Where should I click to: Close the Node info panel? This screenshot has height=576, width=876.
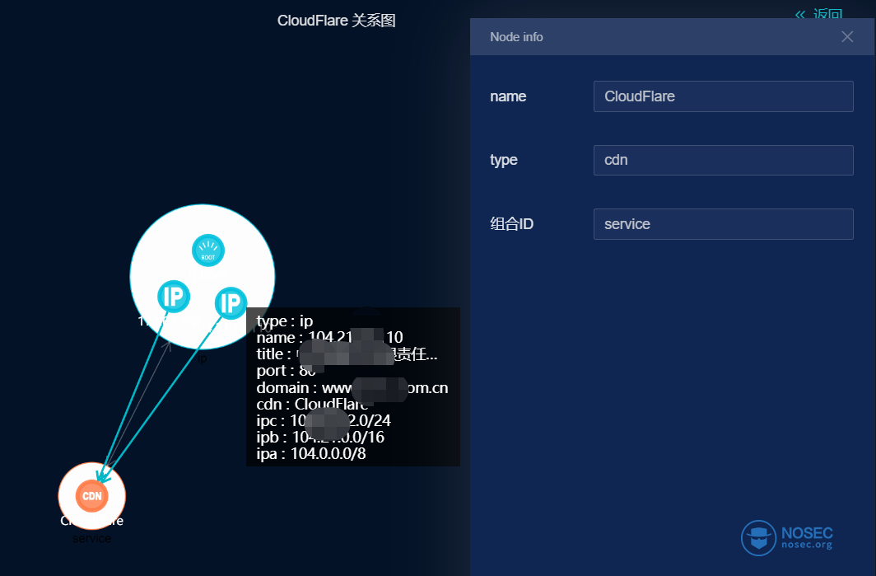(x=847, y=37)
